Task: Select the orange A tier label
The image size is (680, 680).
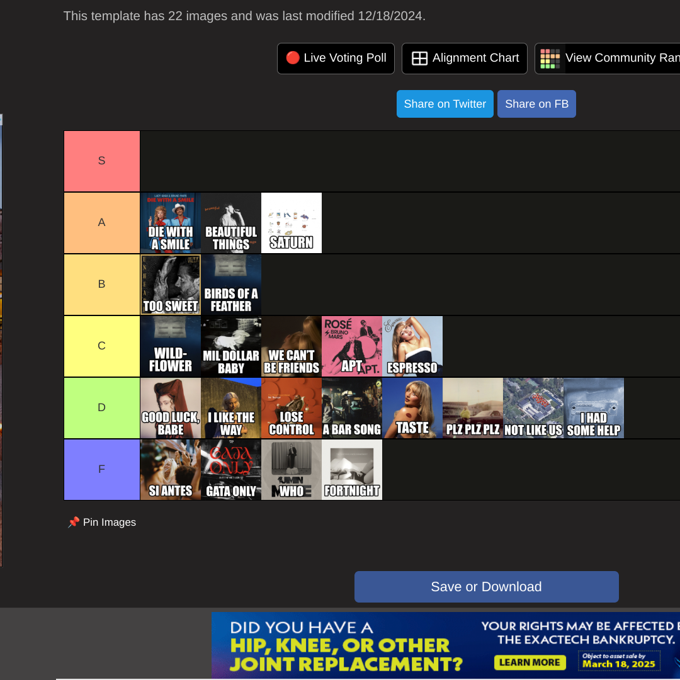Action: (102, 223)
